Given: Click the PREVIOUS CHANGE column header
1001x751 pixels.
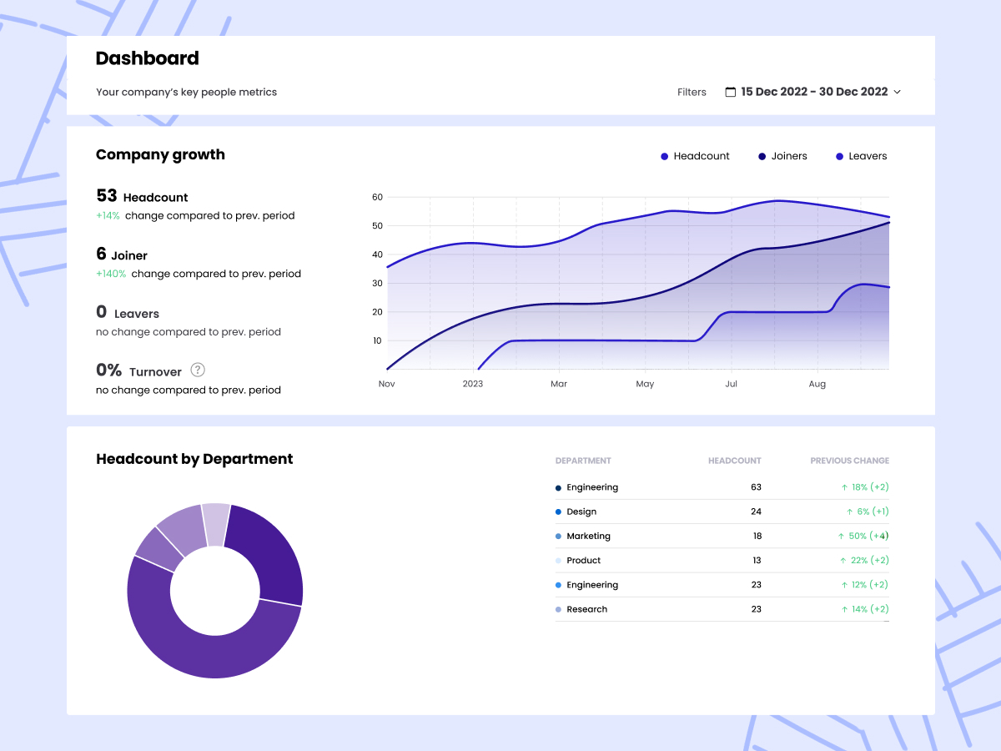Looking at the screenshot, I should click(x=849, y=461).
